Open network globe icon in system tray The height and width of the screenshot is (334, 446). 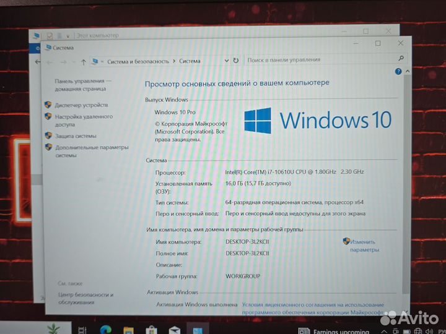(x=418, y=331)
